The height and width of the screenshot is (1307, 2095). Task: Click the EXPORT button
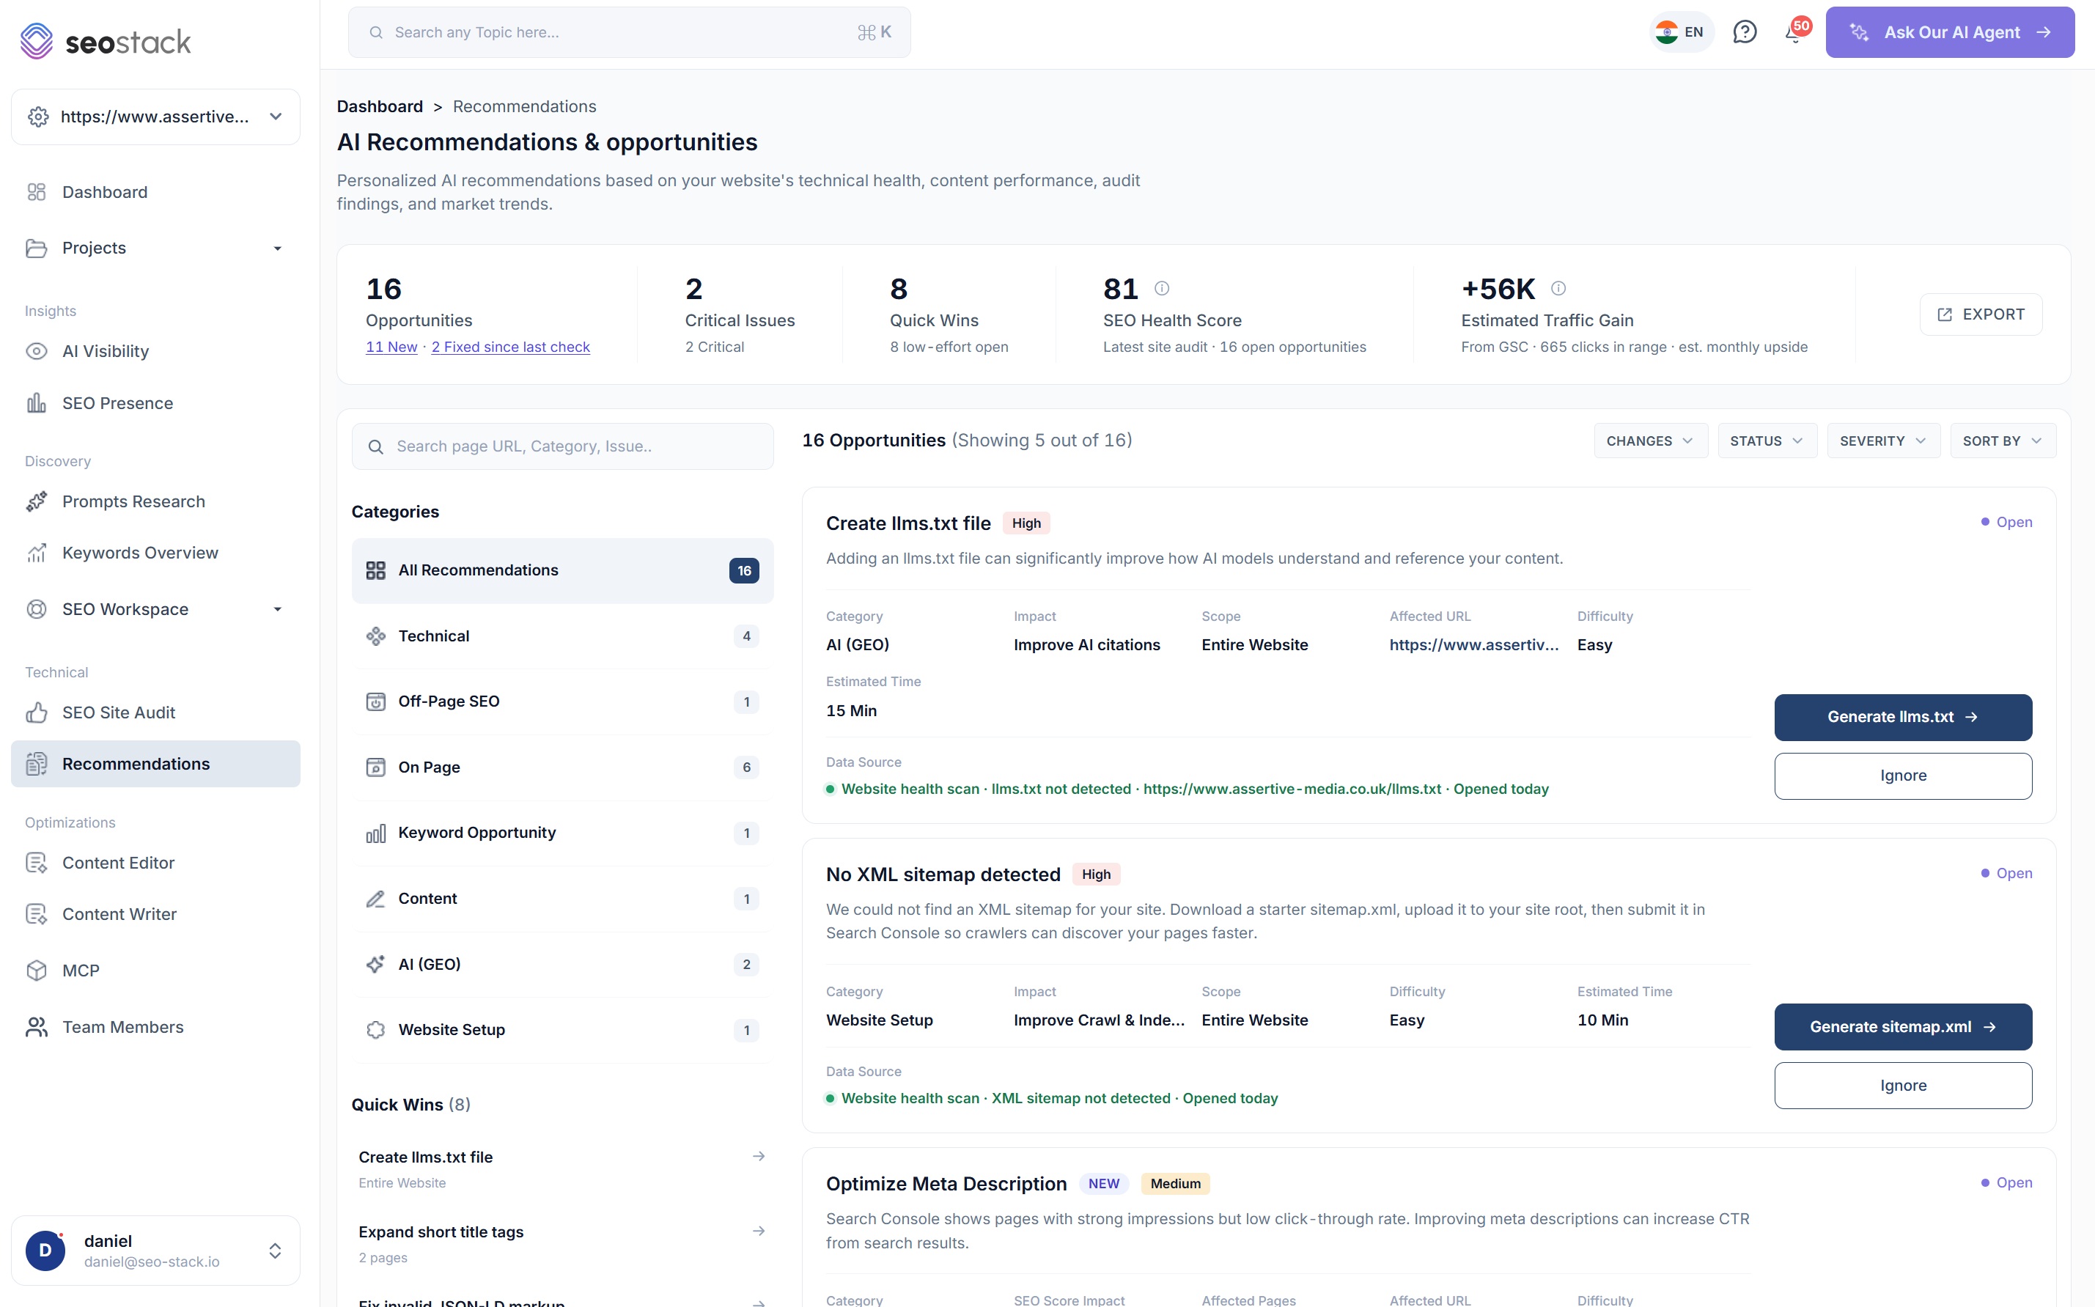(x=1981, y=314)
